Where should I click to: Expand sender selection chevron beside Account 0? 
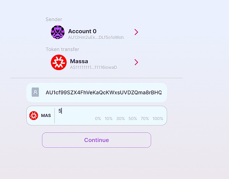pos(136,32)
